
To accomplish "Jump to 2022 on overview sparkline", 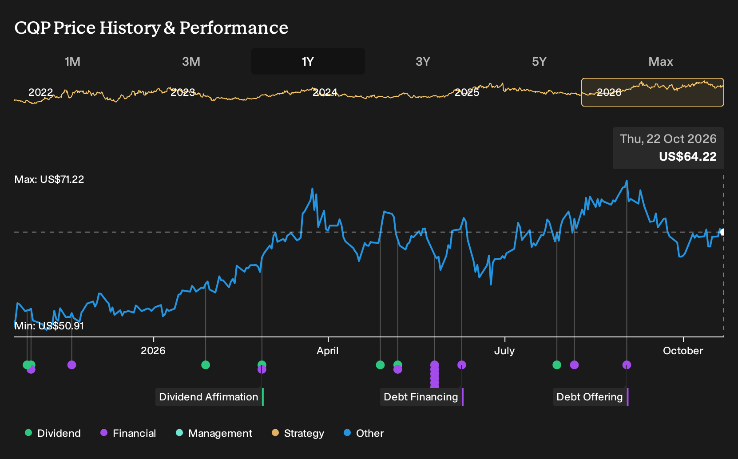I will click(x=41, y=92).
